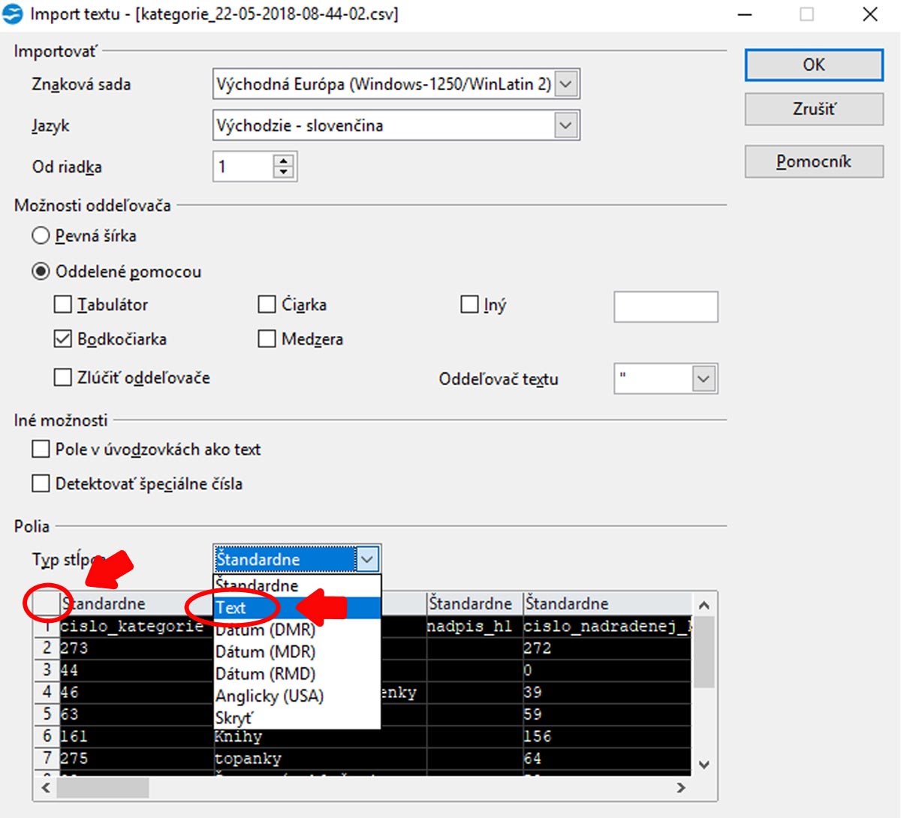
Task: Enable Medzera space separator checkbox
Action: (x=267, y=339)
